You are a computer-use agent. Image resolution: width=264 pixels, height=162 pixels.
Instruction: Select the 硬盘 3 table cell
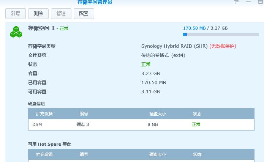pyautogui.click(x=83, y=124)
